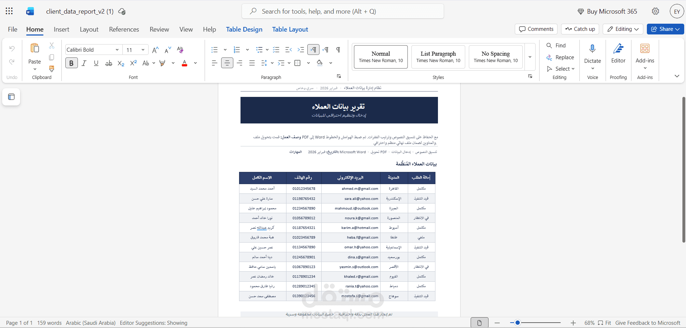This screenshot has width=686, height=328.
Task: Toggle bold formatting
Action: click(x=71, y=63)
